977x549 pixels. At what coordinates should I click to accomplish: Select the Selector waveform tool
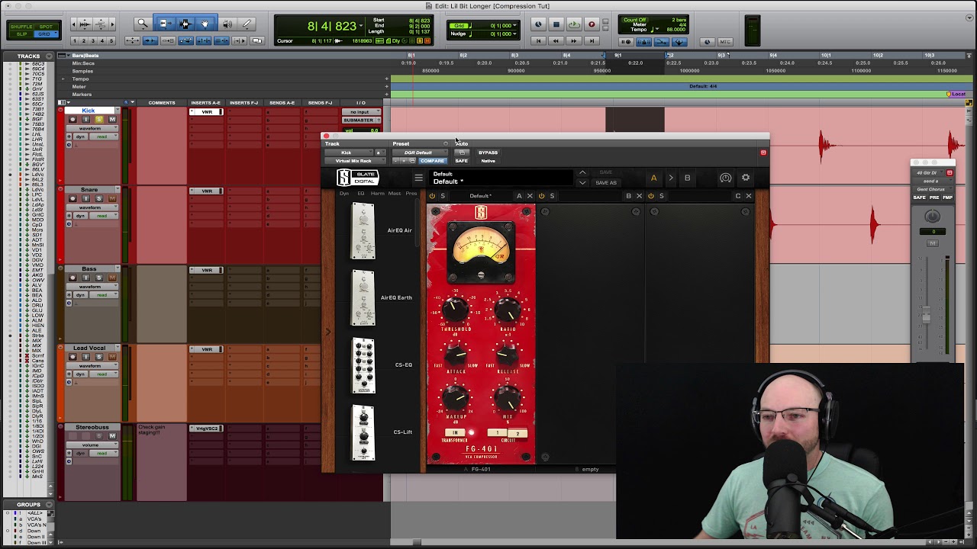185,24
